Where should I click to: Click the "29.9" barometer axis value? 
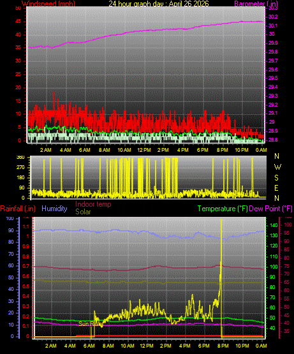point(273,43)
